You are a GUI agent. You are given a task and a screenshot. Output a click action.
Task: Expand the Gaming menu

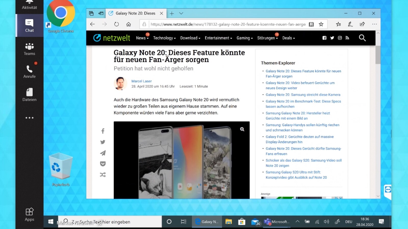(245, 38)
